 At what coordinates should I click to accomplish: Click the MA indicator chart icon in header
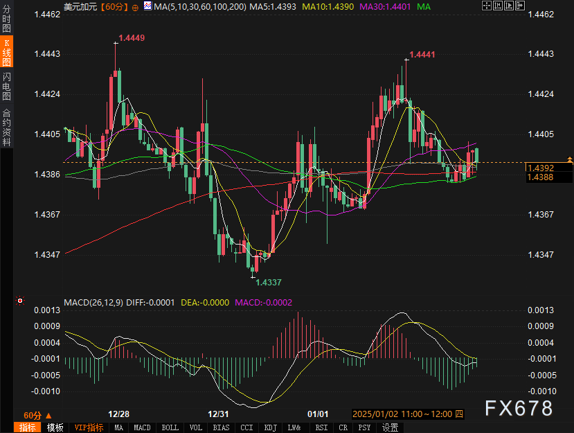[x=147, y=6]
